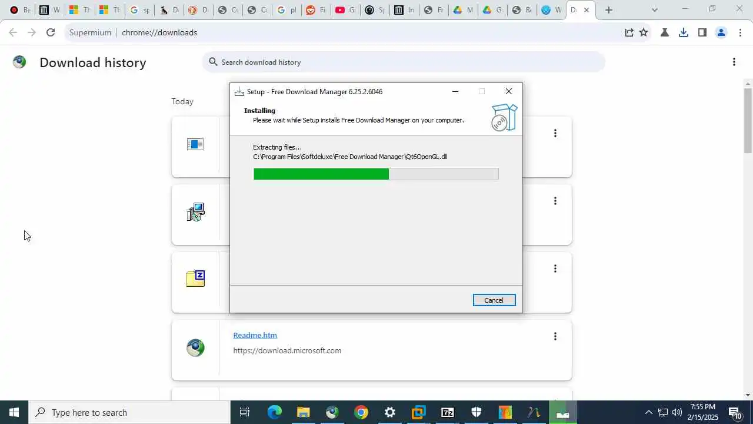Minimize the Free Download Manager setup window
The image size is (753, 424).
tap(455, 91)
